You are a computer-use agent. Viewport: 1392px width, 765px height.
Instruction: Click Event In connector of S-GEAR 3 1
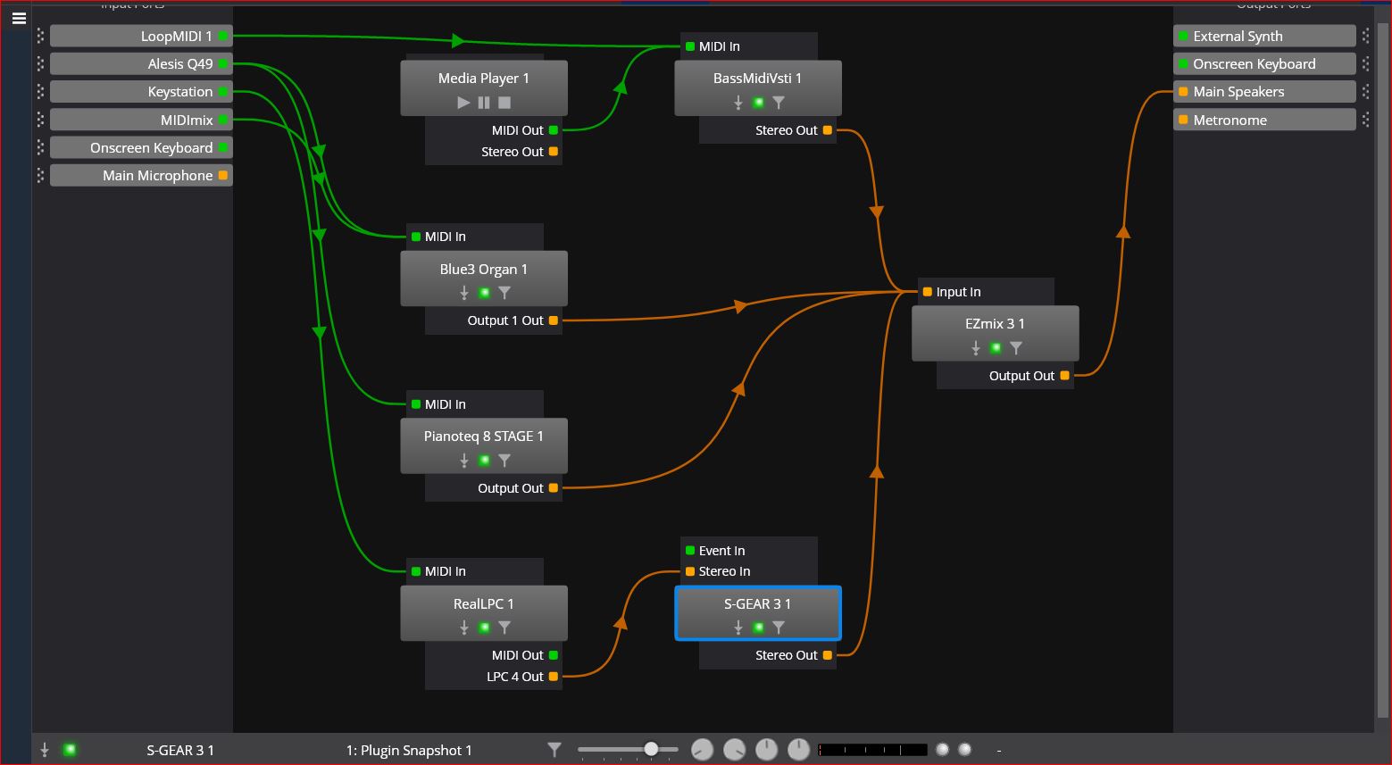[690, 551]
